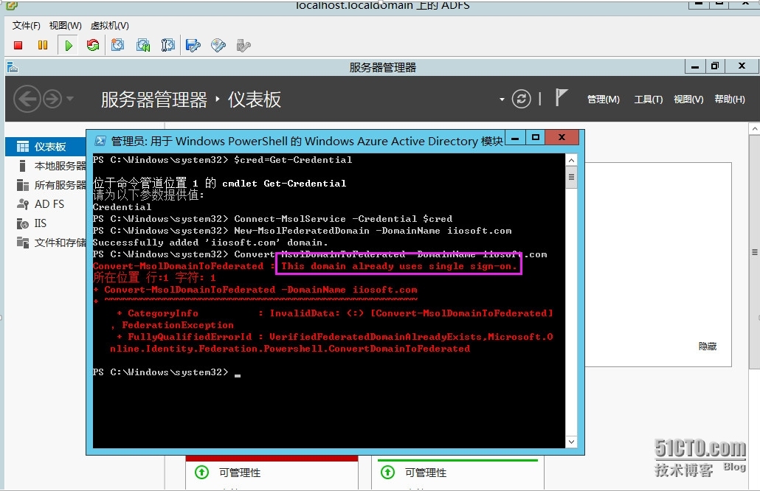Click the 隐藏 link in the welcome tile
The height and width of the screenshot is (491, 760).
708,347
